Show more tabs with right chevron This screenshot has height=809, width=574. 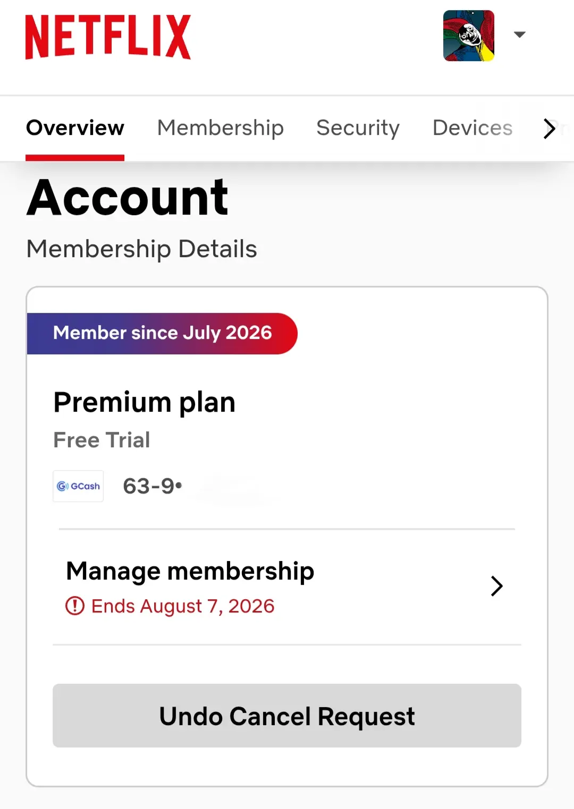(550, 128)
